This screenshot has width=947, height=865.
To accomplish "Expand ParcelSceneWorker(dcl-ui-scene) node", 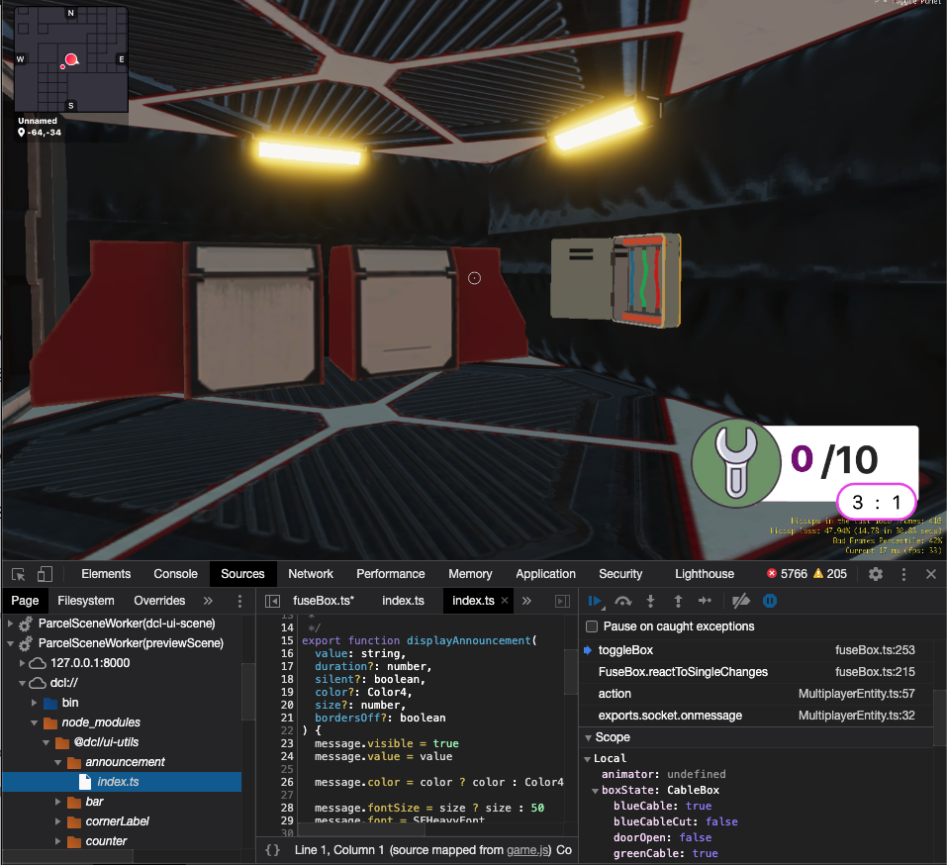I will tap(10, 624).
